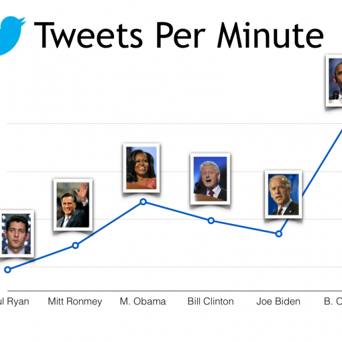Click the cut-off "B. O" axis label

(333, 302)
